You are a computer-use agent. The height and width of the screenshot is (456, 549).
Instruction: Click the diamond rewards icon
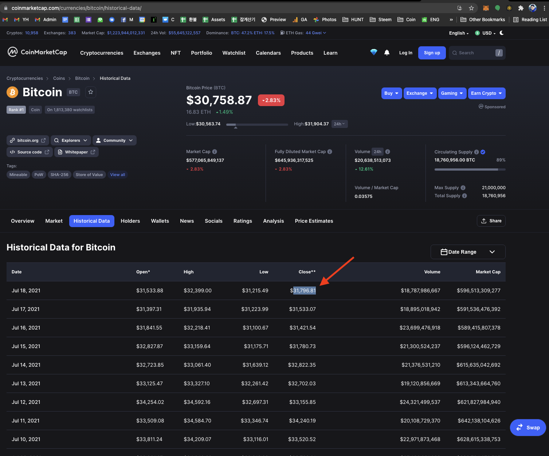click(x=374, y=52)
